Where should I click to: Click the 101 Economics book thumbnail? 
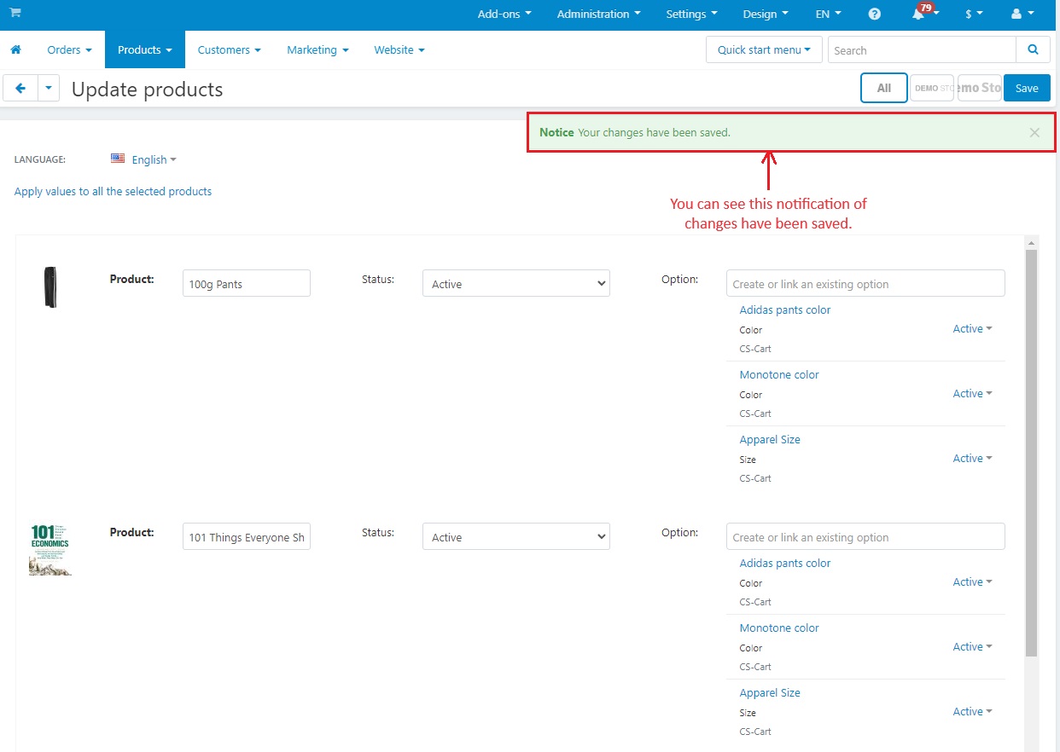[x=50, y=549]
